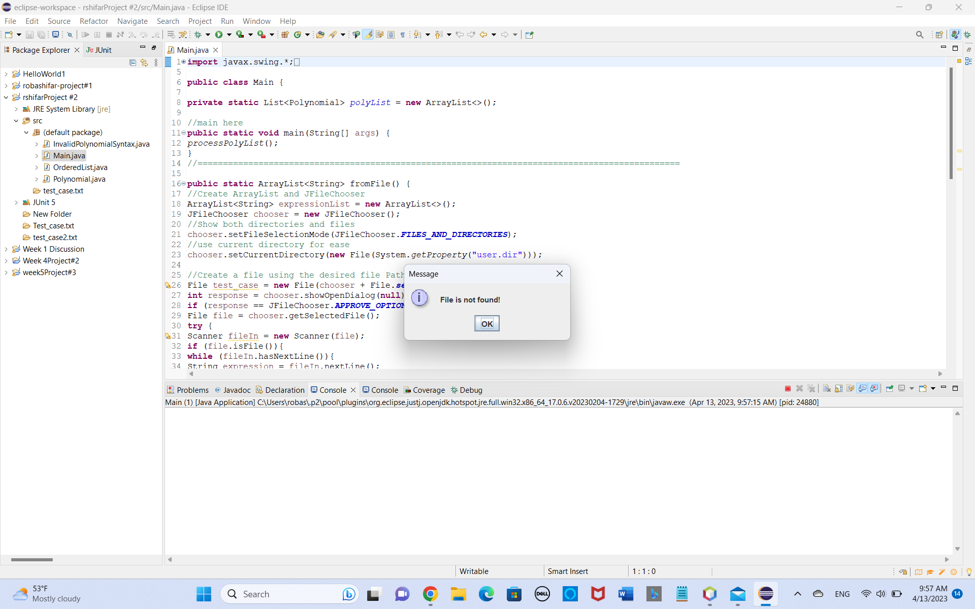Open the Refactor menu
This screenshot has width=975, height=609.
94,21
